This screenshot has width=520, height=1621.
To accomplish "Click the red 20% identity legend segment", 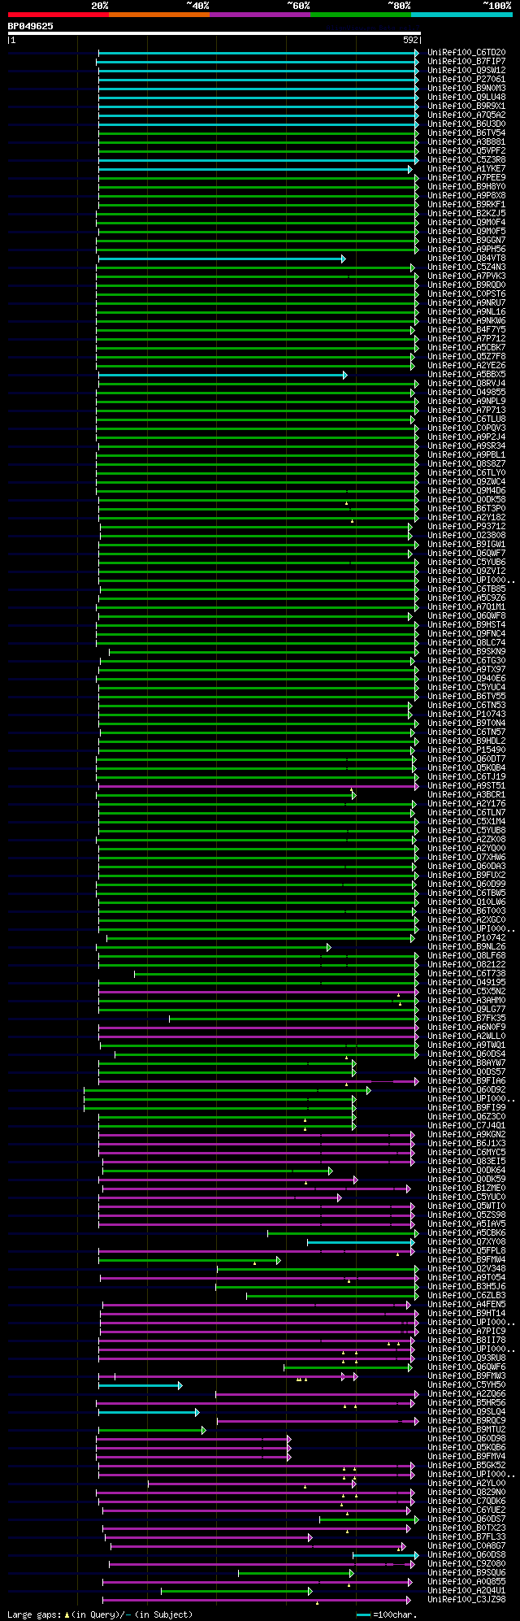I will tap(58, 15).
